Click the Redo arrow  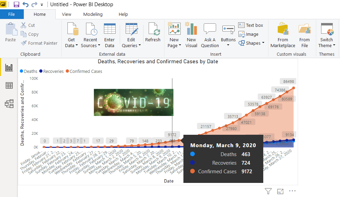(x=34, y=4)
